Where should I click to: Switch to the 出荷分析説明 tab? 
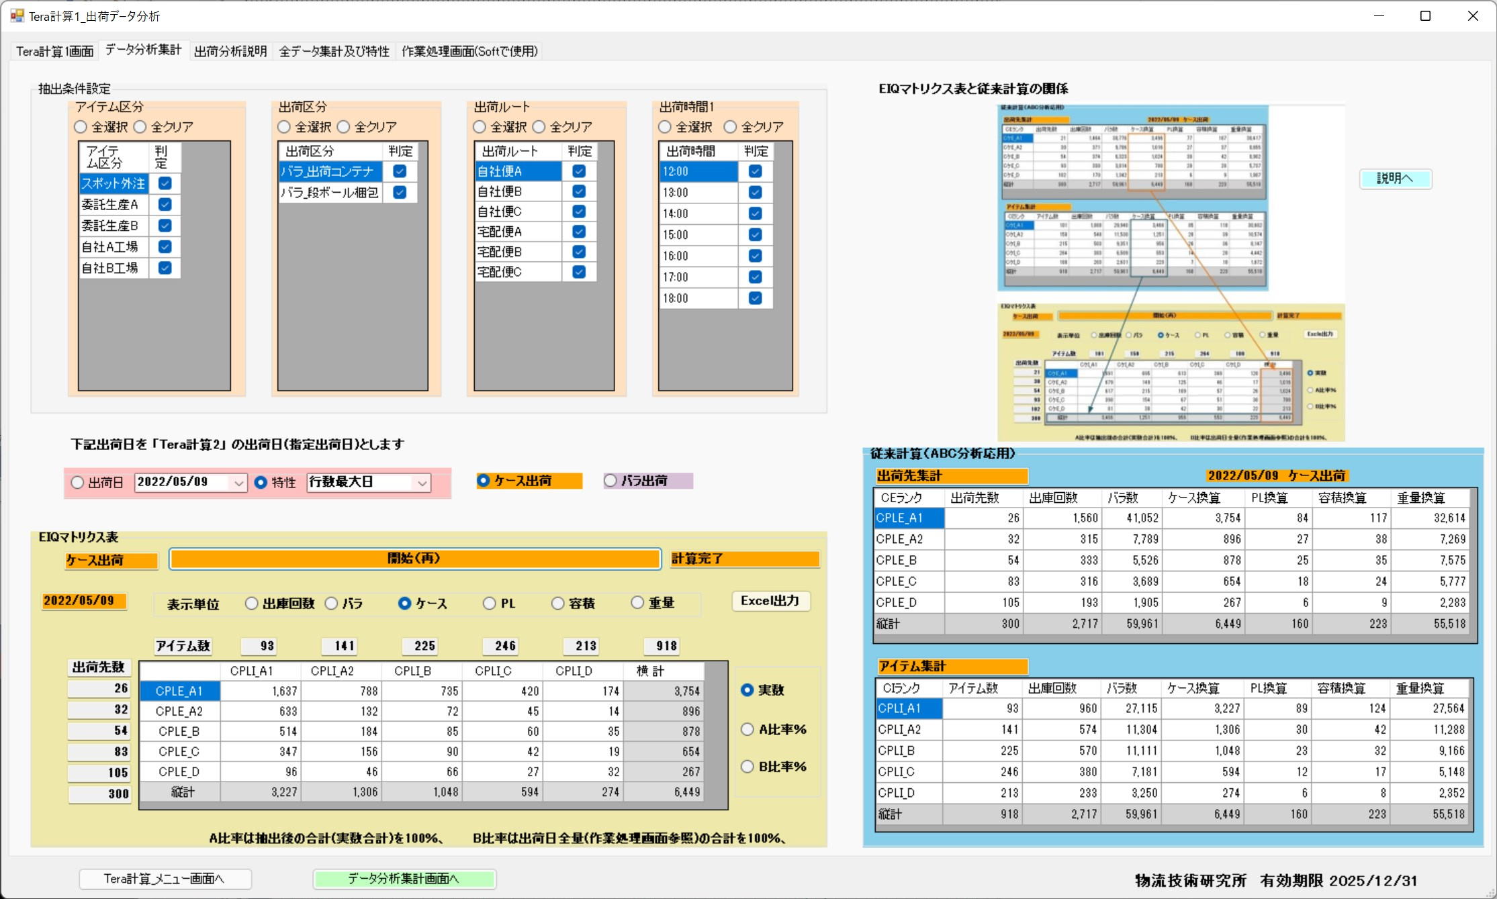230,51
